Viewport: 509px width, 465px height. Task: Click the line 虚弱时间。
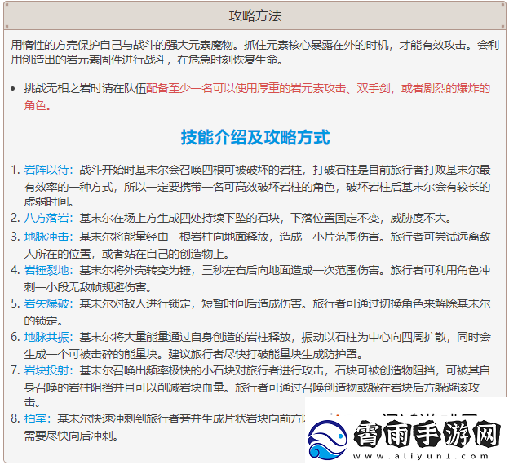(49, 201)
